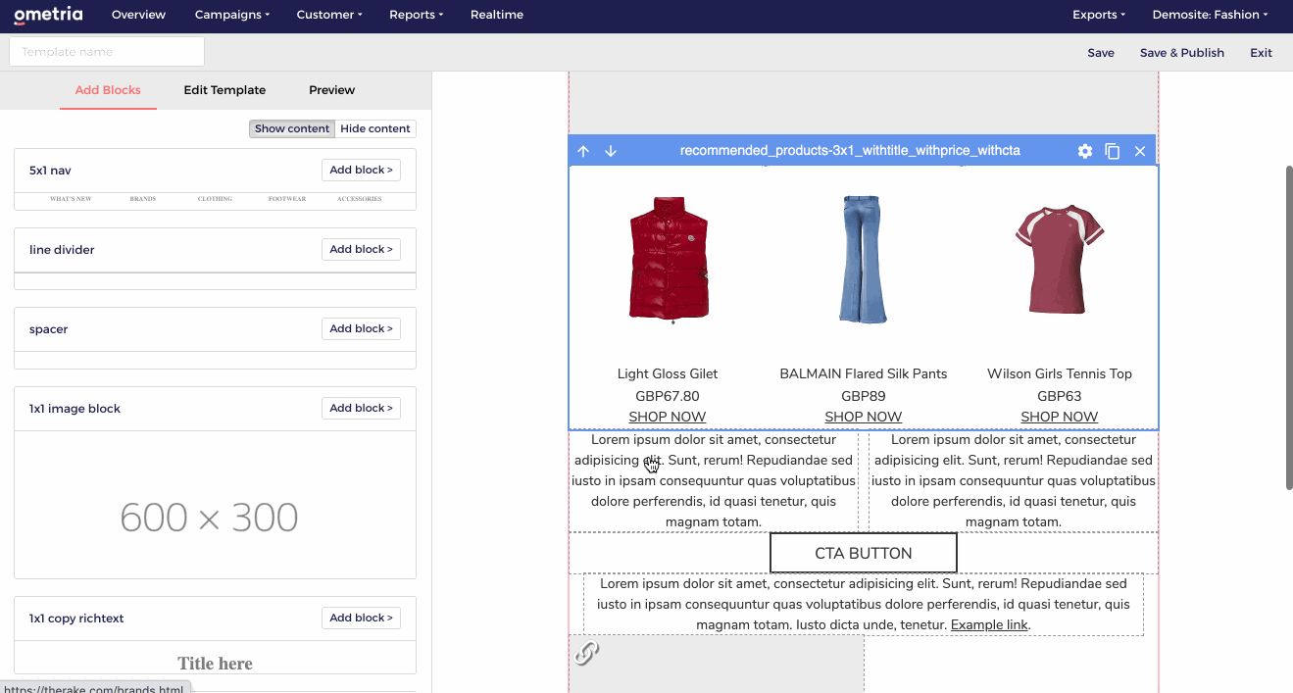
Task: Click SHOP NOW under Wilson Tennis Top
Action: [x=1060, y=417]
